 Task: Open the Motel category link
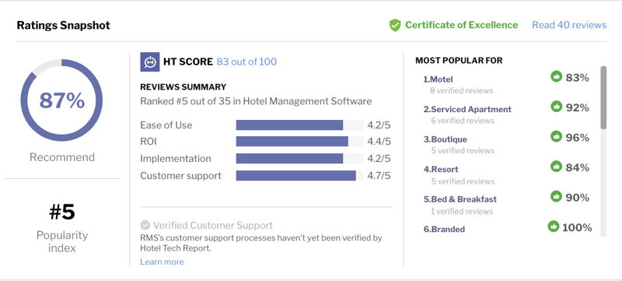tap(438, 79)
